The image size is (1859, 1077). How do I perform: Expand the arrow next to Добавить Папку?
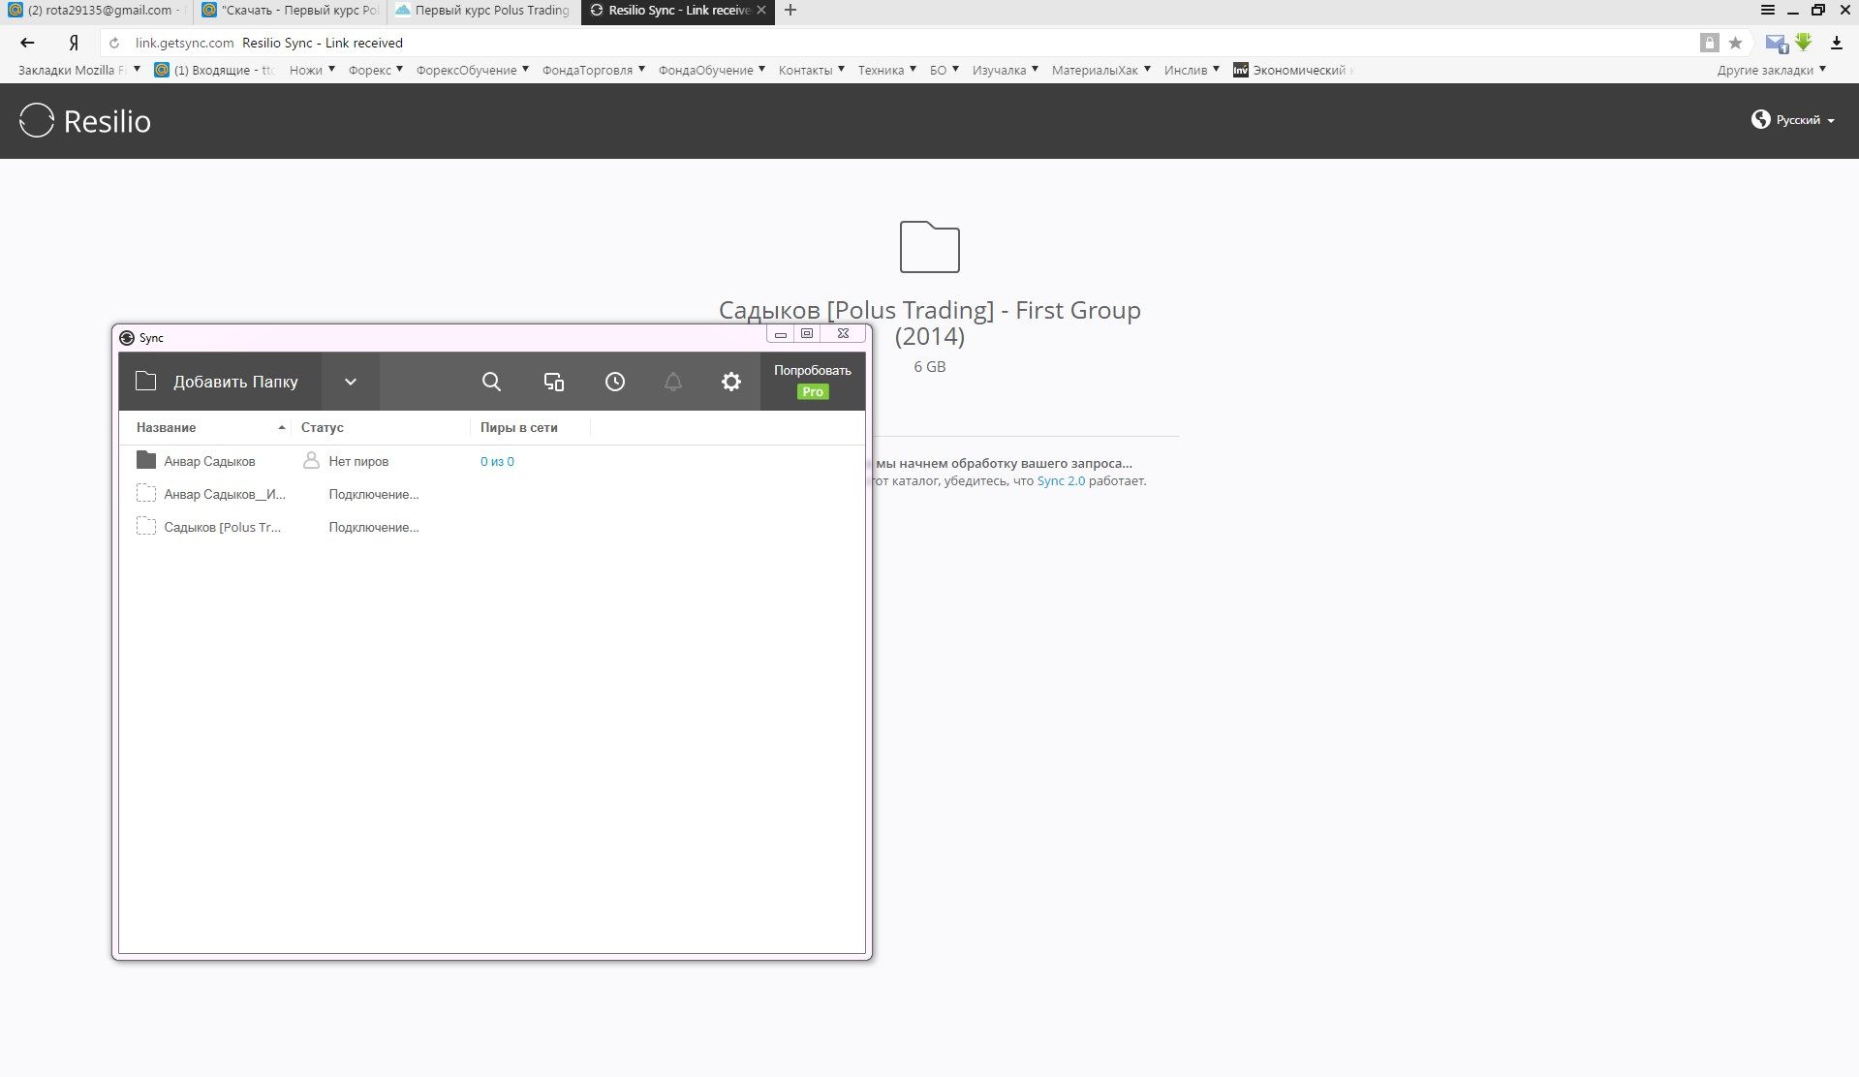click(x=351, y=382)
